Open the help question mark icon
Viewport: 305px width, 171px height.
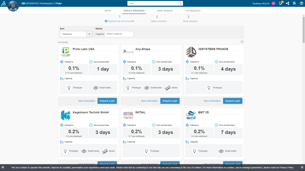pos(301,3)
